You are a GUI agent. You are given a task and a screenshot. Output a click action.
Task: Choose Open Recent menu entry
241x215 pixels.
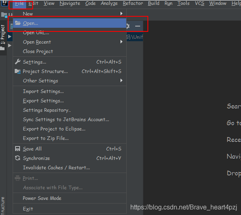(x=69, y=42)
